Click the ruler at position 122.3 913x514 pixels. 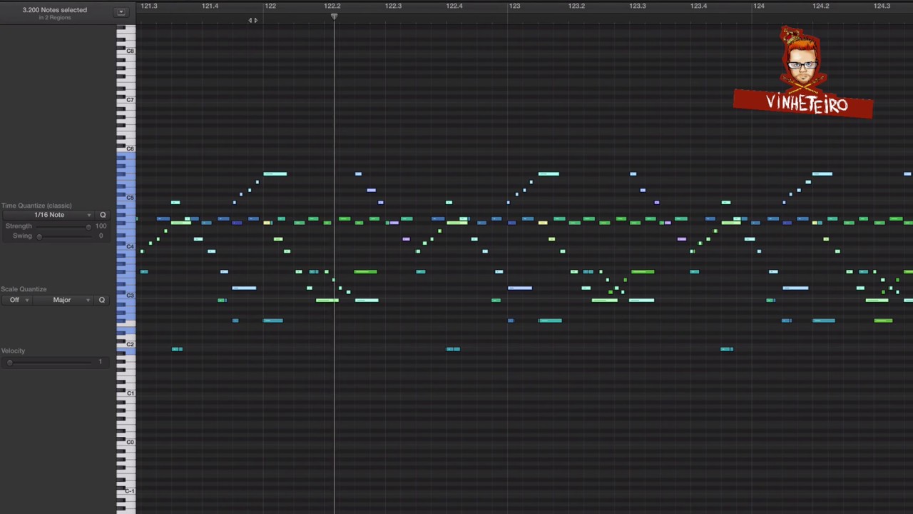[x=393, y=6]
